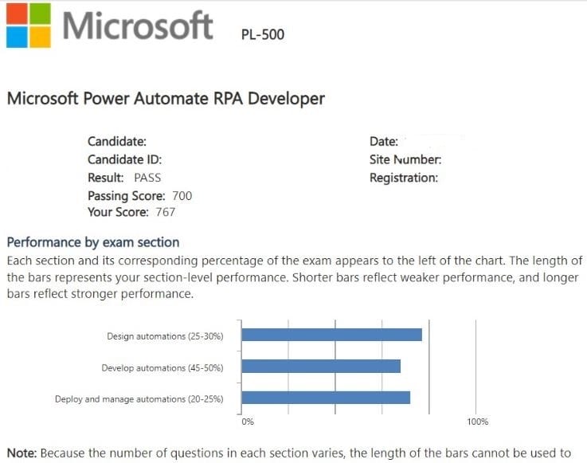Viewport: 587px width, 463px height.
Task: Click the Registration label
Action: [x=404, y=178]
